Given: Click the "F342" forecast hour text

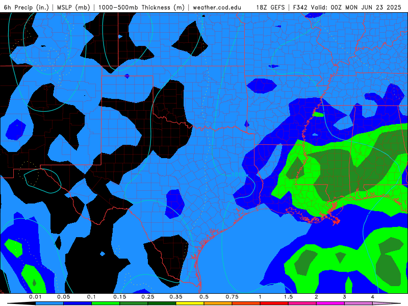Looking at the screenshot, I should (x=300, y=7).
